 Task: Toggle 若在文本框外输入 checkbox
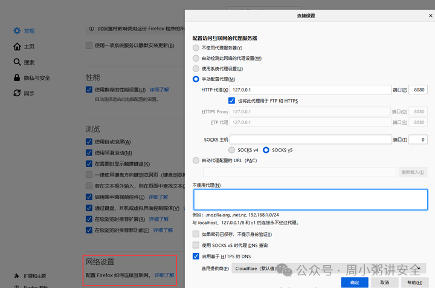click(89, 186)
